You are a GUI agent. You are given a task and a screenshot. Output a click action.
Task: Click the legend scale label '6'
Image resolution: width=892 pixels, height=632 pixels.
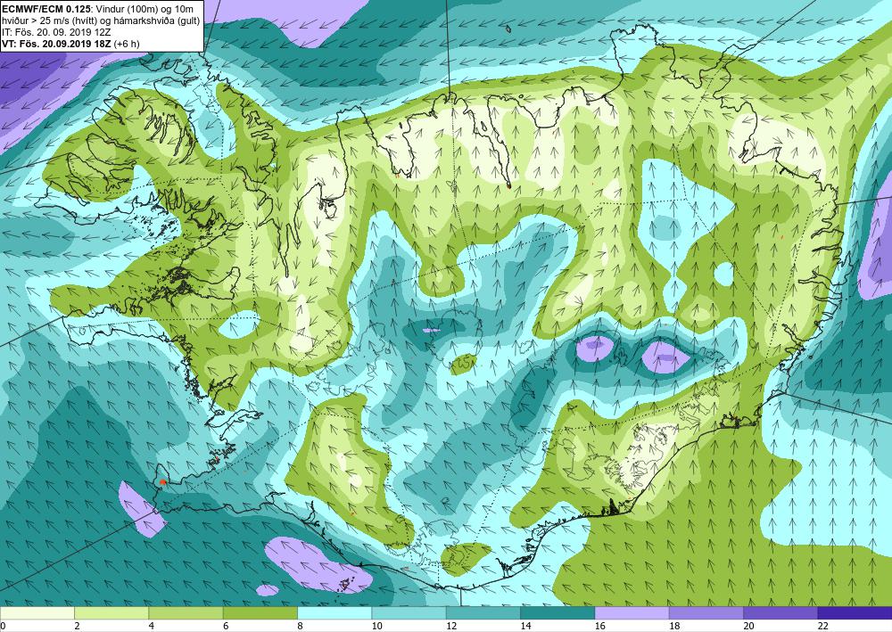tap(226, 626)
